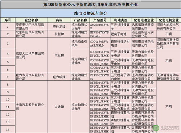
Task: Select '大运牌' beside 成都大运汽车集团有限公司
Action: (x=59, y=55)
